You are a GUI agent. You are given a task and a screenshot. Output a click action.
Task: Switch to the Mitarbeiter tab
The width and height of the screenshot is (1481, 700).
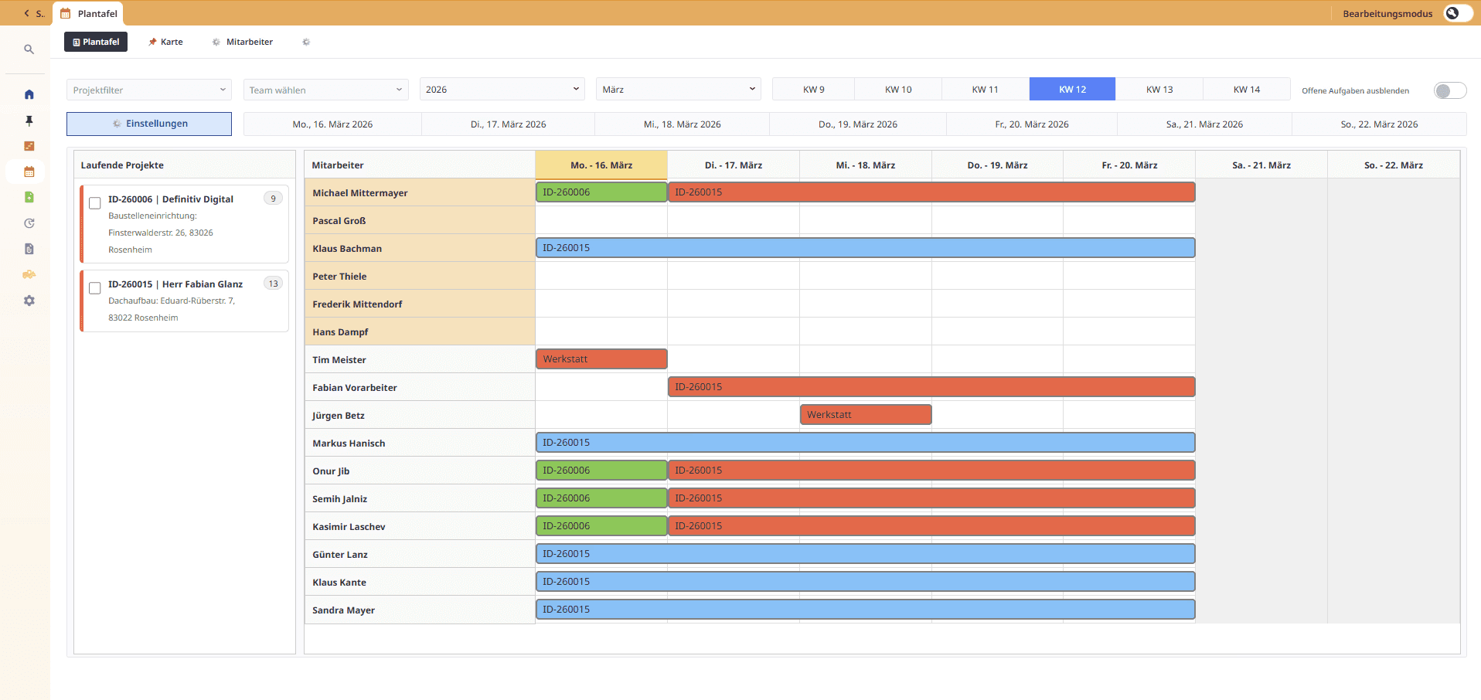tap(243, 42)
